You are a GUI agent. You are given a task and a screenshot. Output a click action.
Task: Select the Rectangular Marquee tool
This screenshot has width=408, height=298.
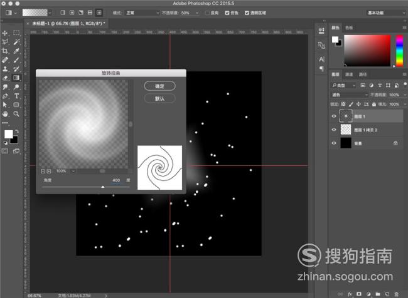16,33
